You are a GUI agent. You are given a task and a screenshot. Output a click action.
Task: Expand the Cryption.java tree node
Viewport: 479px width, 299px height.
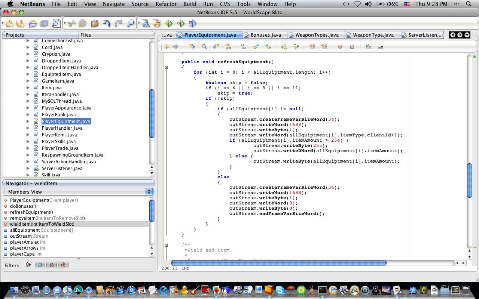(28, 54)
